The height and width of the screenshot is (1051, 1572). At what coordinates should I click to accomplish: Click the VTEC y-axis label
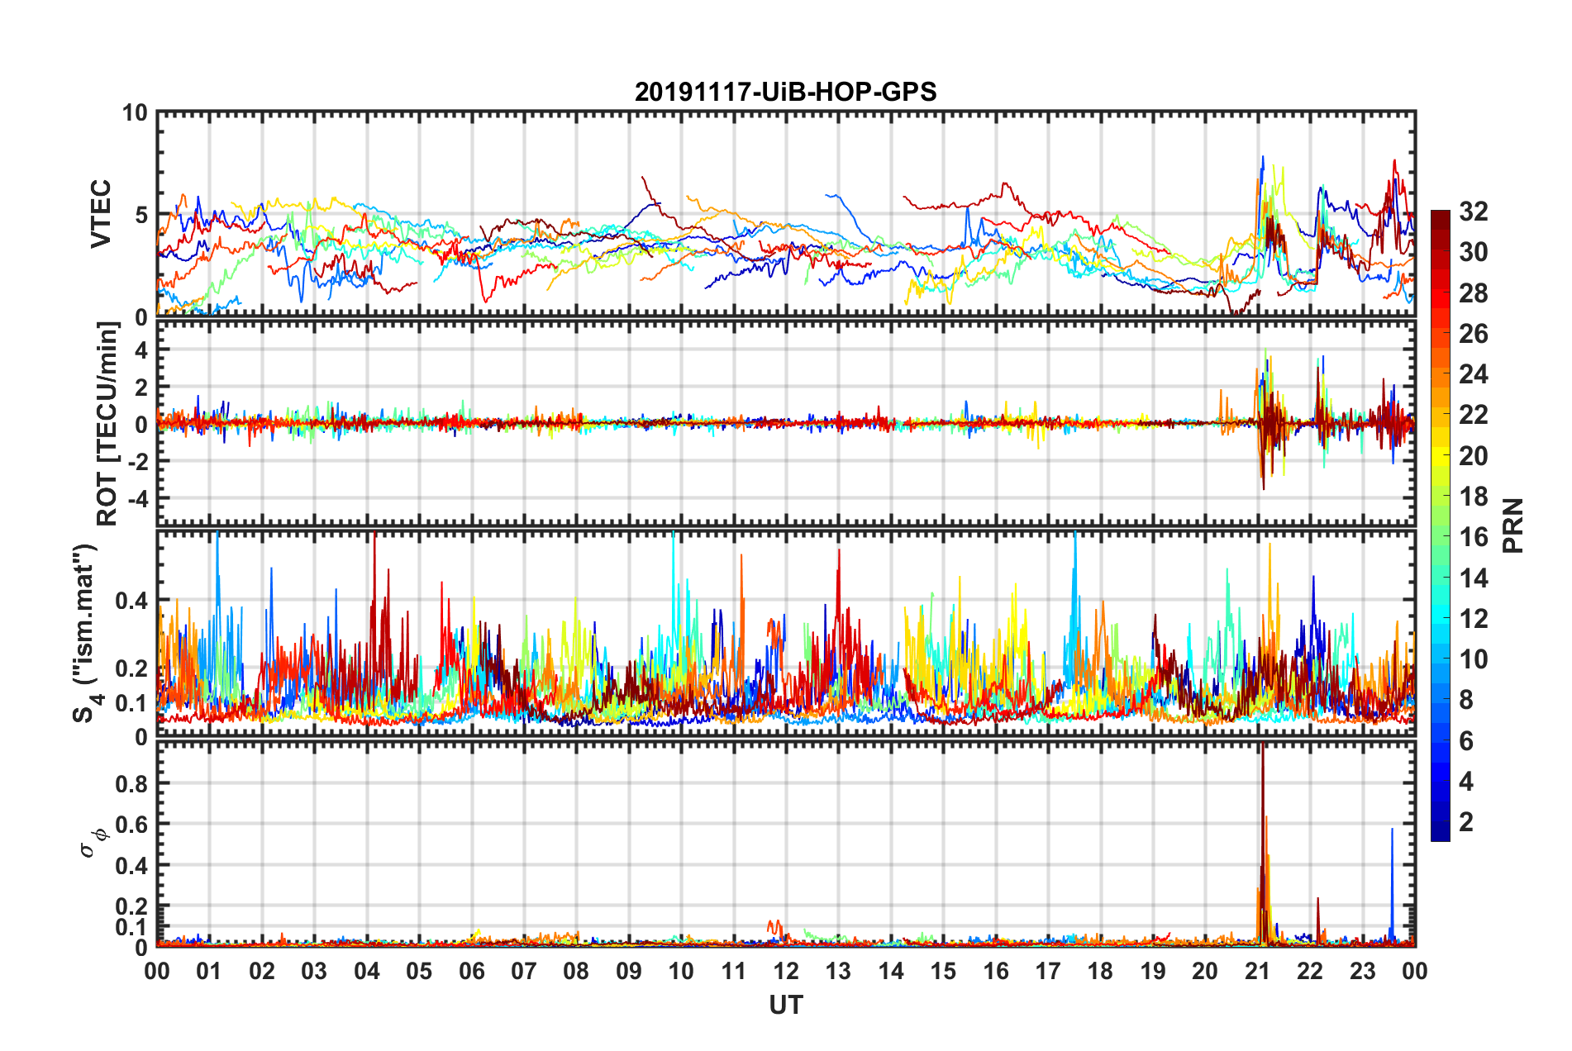101,214
